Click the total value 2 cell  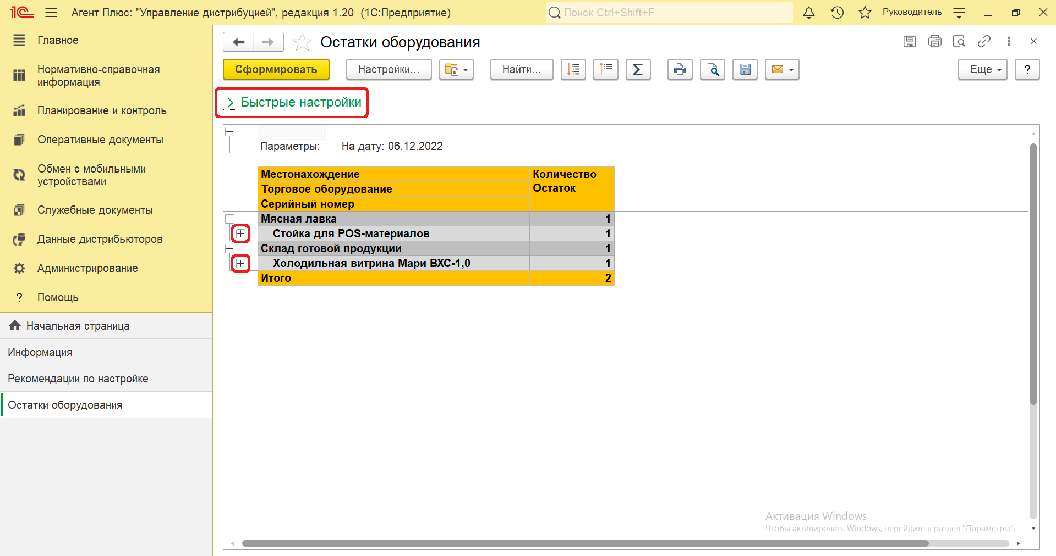(572, 278)
